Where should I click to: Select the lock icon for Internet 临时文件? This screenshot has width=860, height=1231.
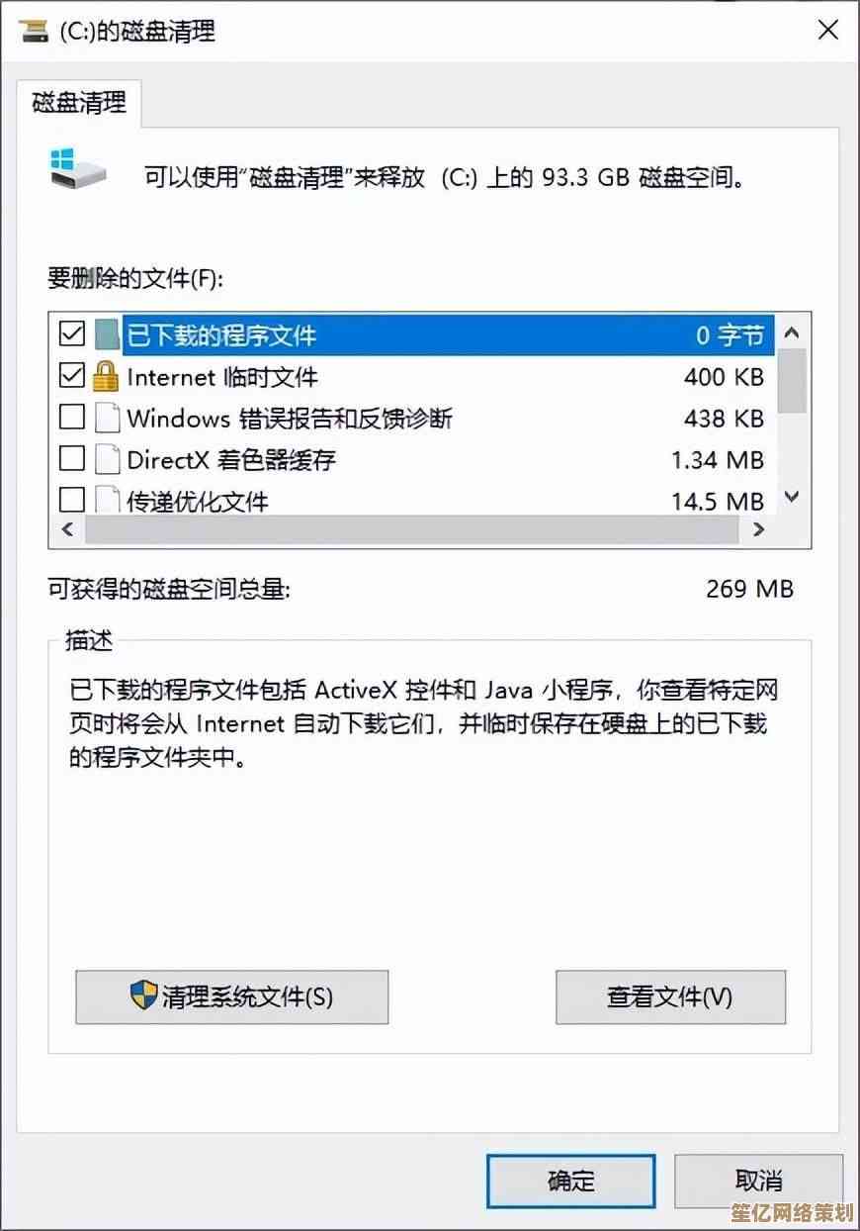point(106,376)
